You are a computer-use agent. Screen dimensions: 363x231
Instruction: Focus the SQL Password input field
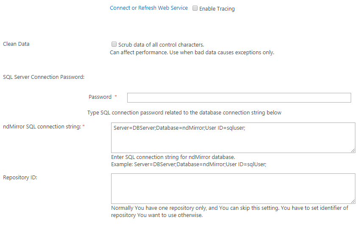[239, 97]
